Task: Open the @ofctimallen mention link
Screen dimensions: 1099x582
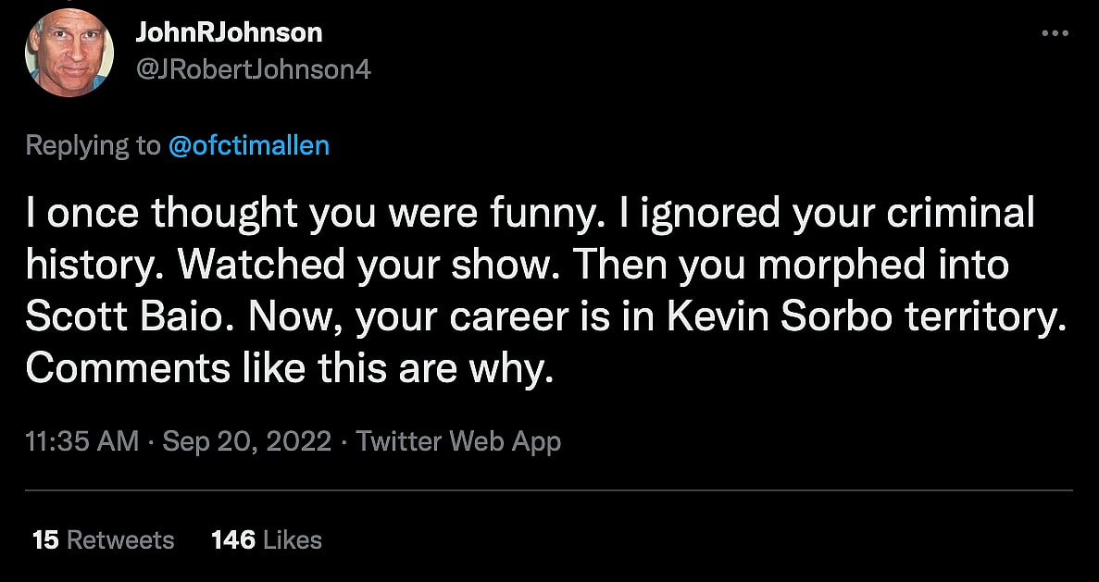Action: [x=248, y=145]
